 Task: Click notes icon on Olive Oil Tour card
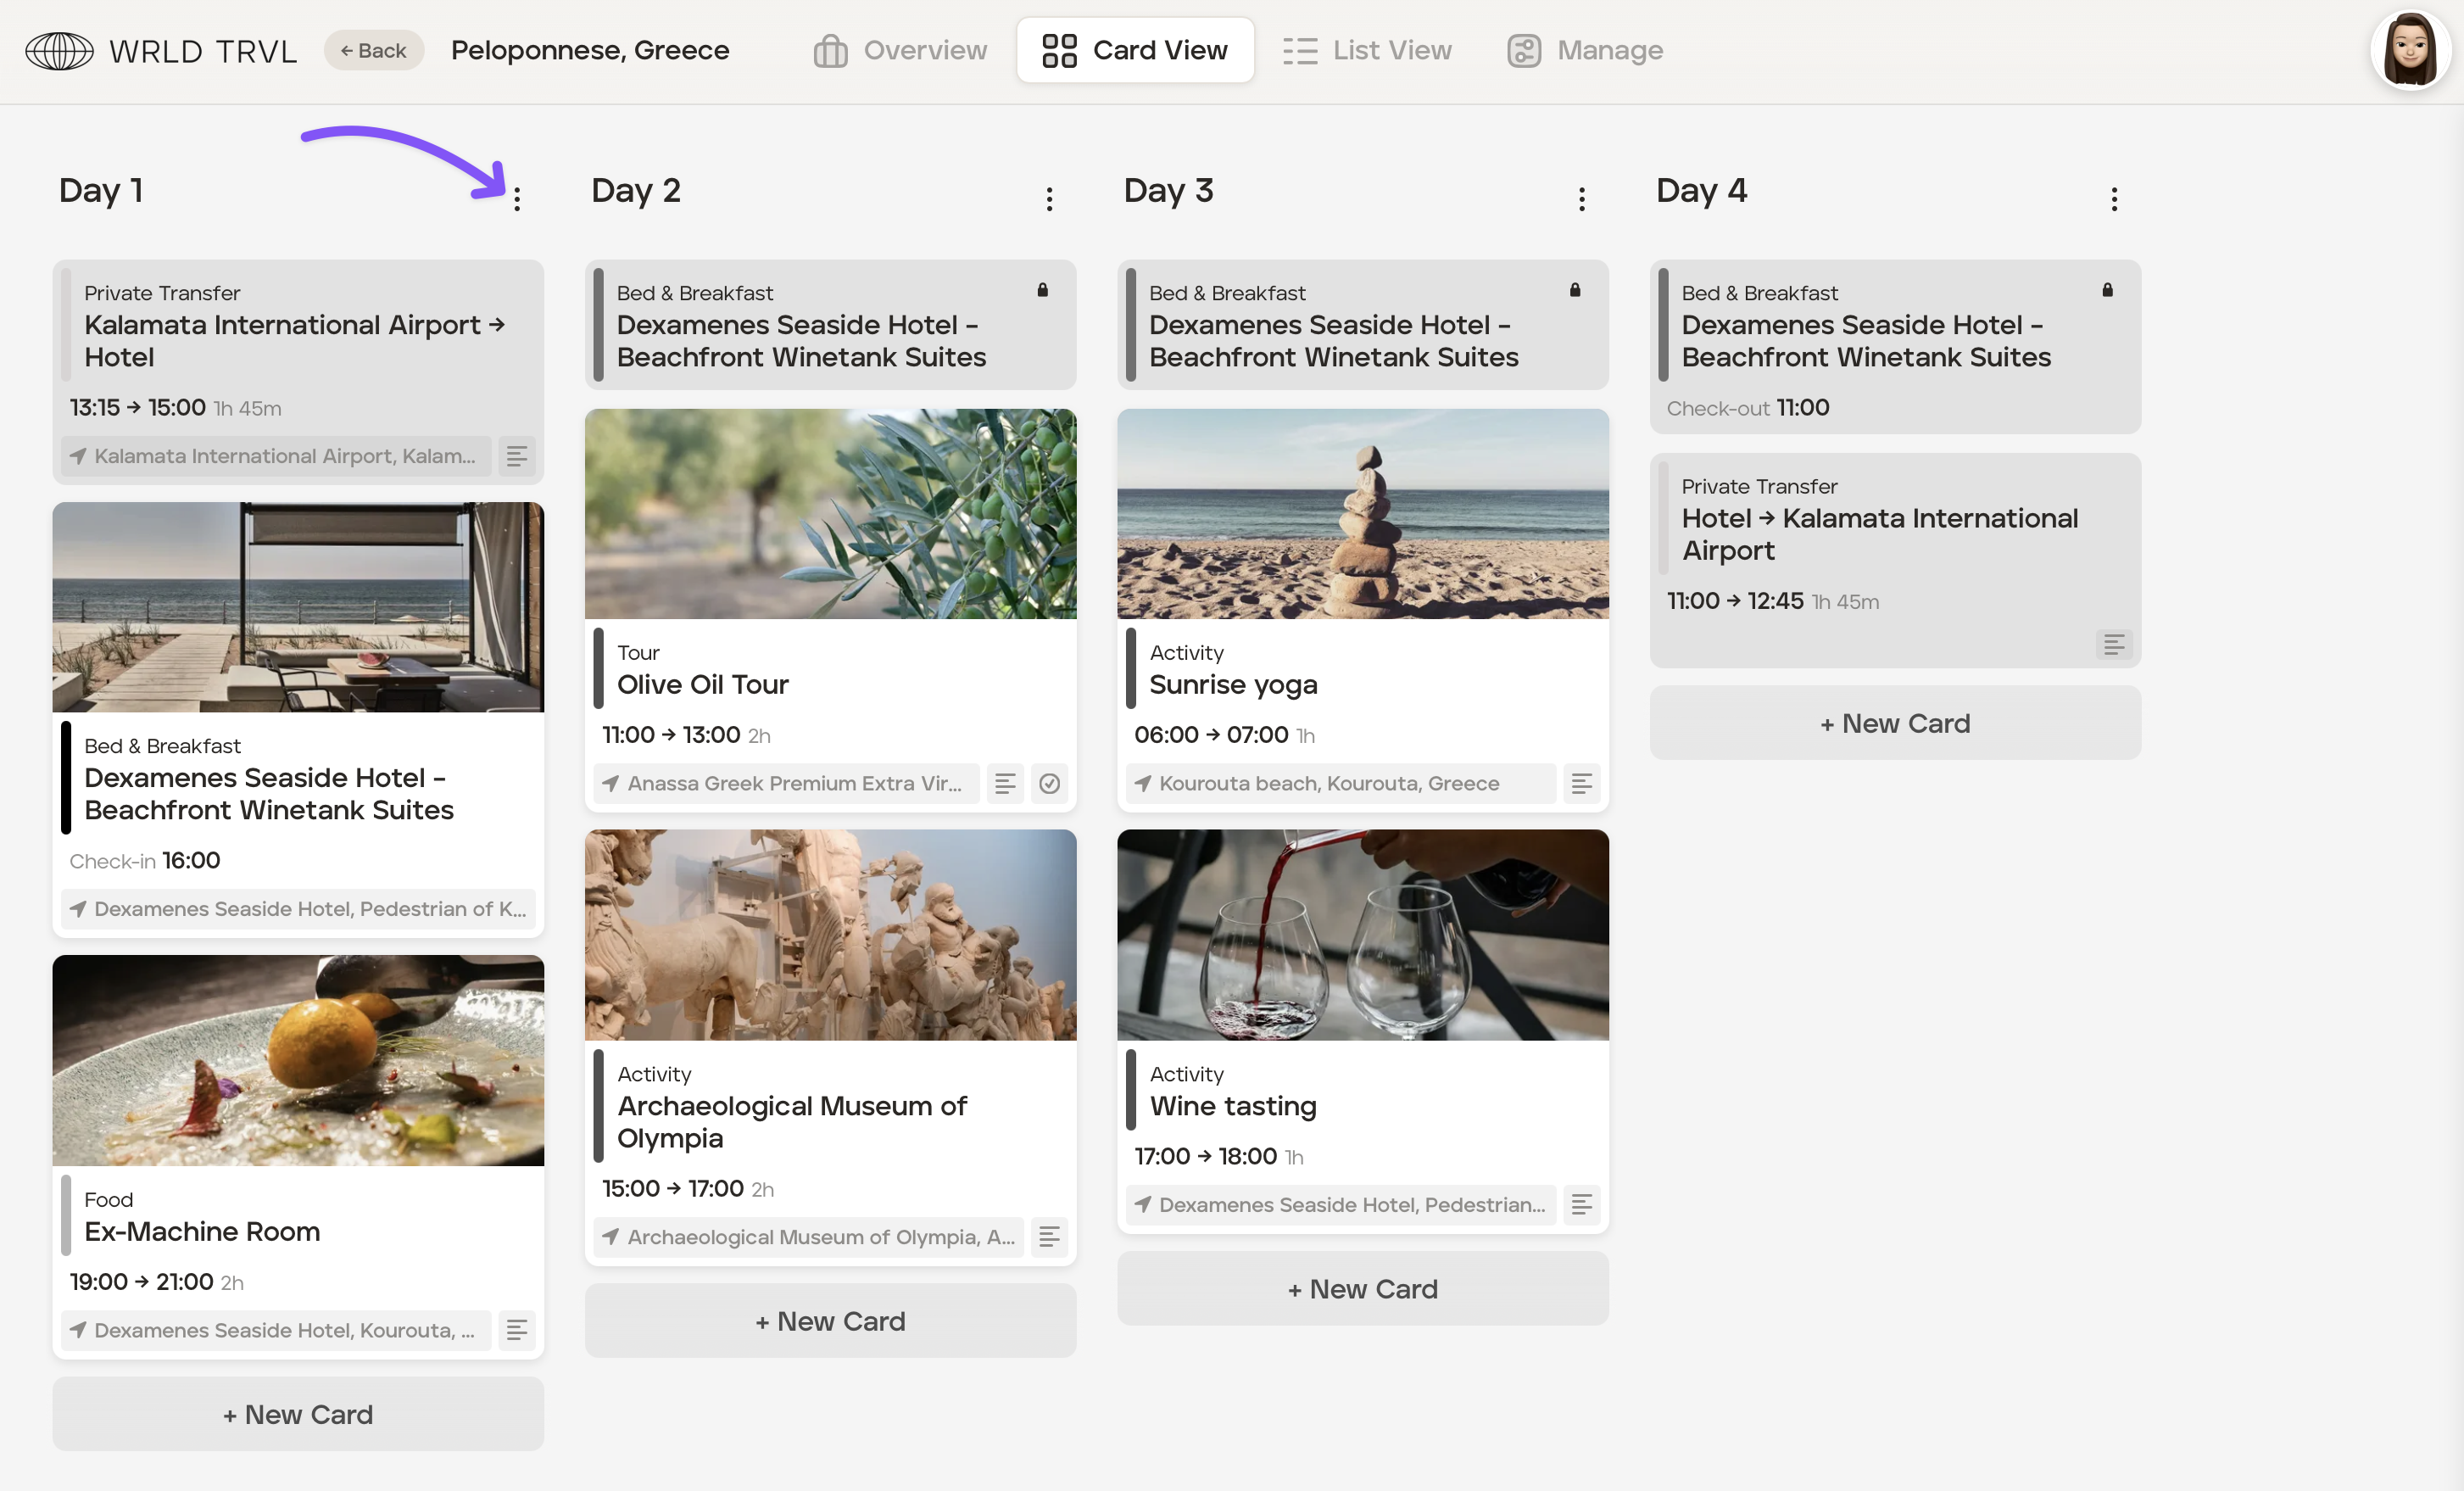[x=1005, y=783]
